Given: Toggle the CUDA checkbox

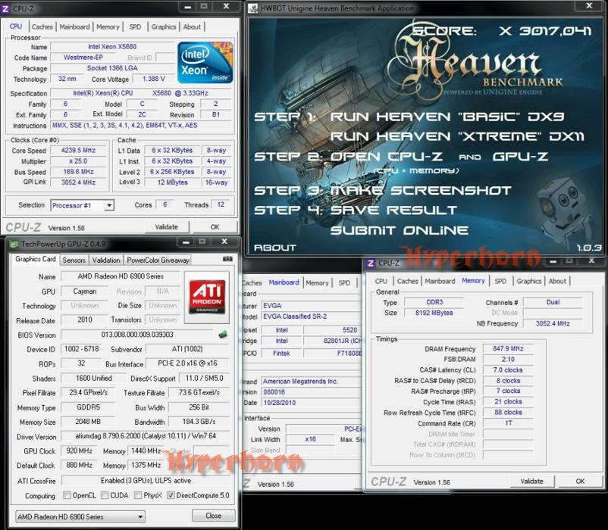Looking at the screenshot, I should (x=105, y=495).
